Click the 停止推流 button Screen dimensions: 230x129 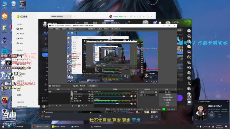[x=168, y=92]
